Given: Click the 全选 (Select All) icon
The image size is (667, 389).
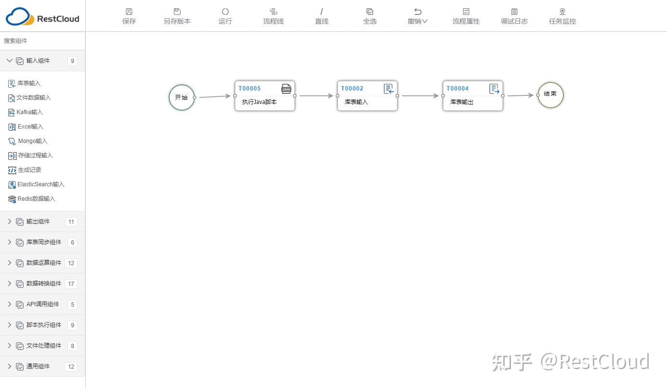Looking at the screenshot, I should [369, 15].
